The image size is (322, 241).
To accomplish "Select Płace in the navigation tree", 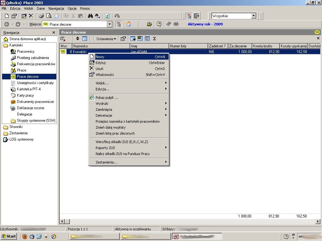I will (22, 70).
